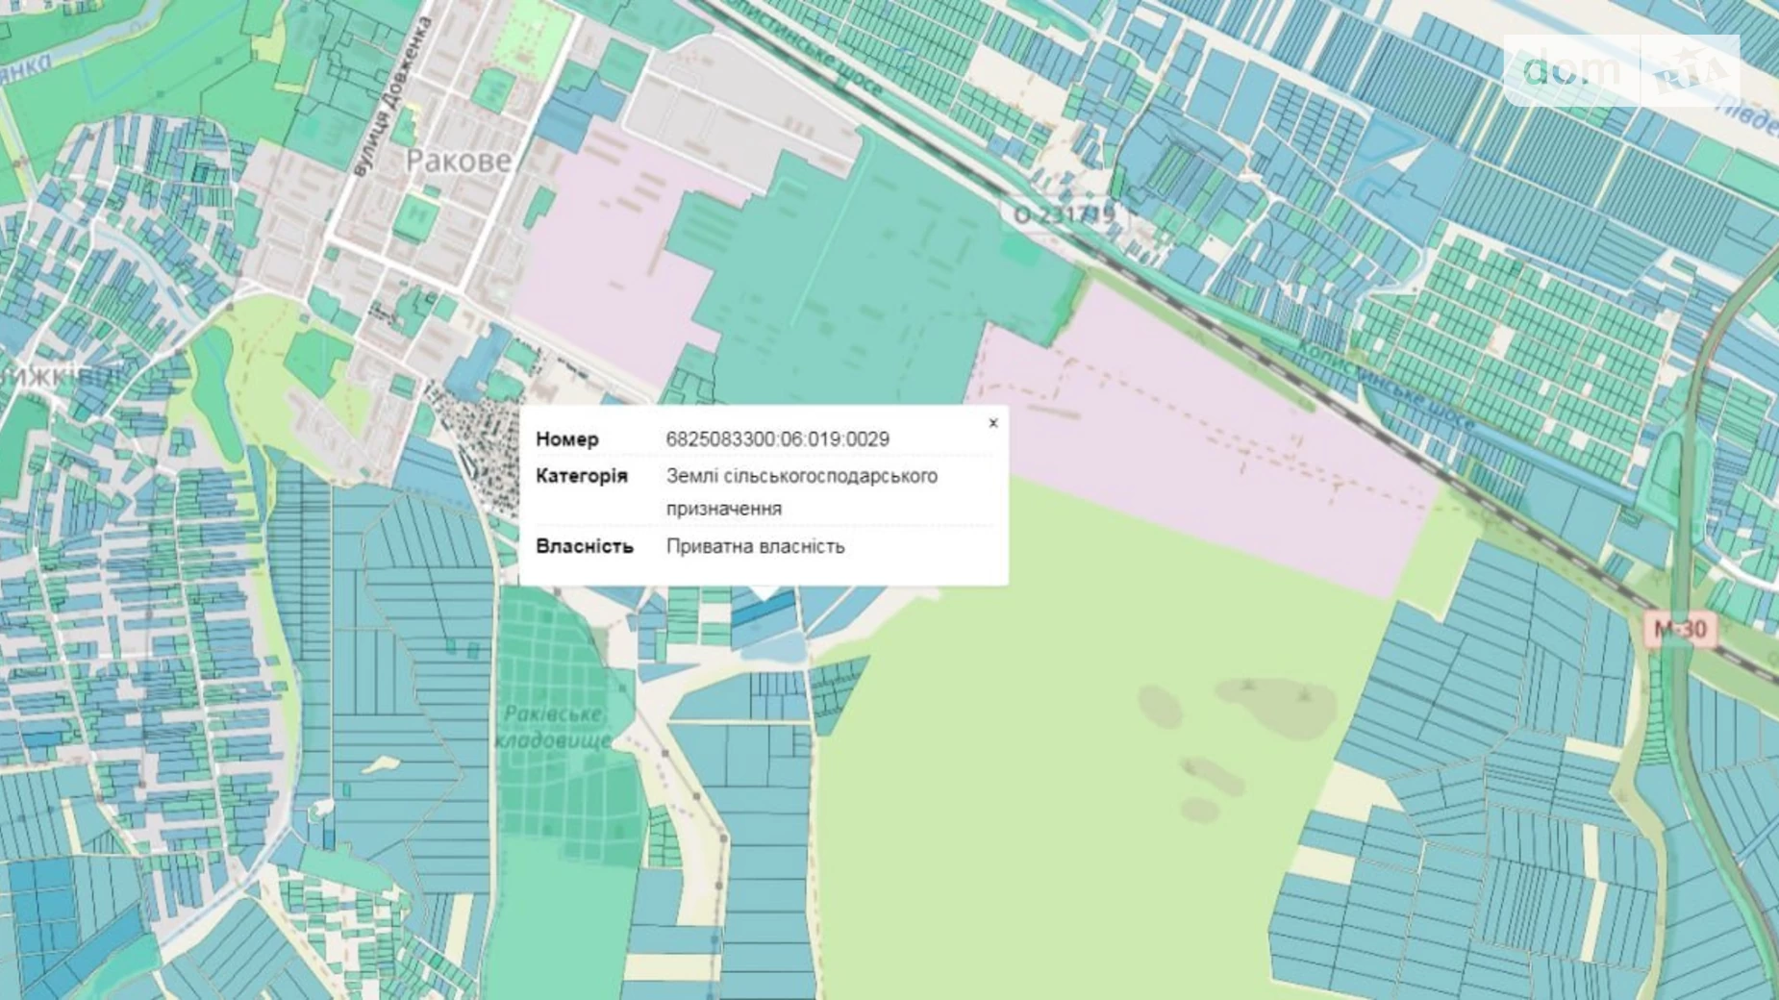1779x1000 pixels.
Task: Click the dom.RIA logo watermark
Action: coord(1621,70)
